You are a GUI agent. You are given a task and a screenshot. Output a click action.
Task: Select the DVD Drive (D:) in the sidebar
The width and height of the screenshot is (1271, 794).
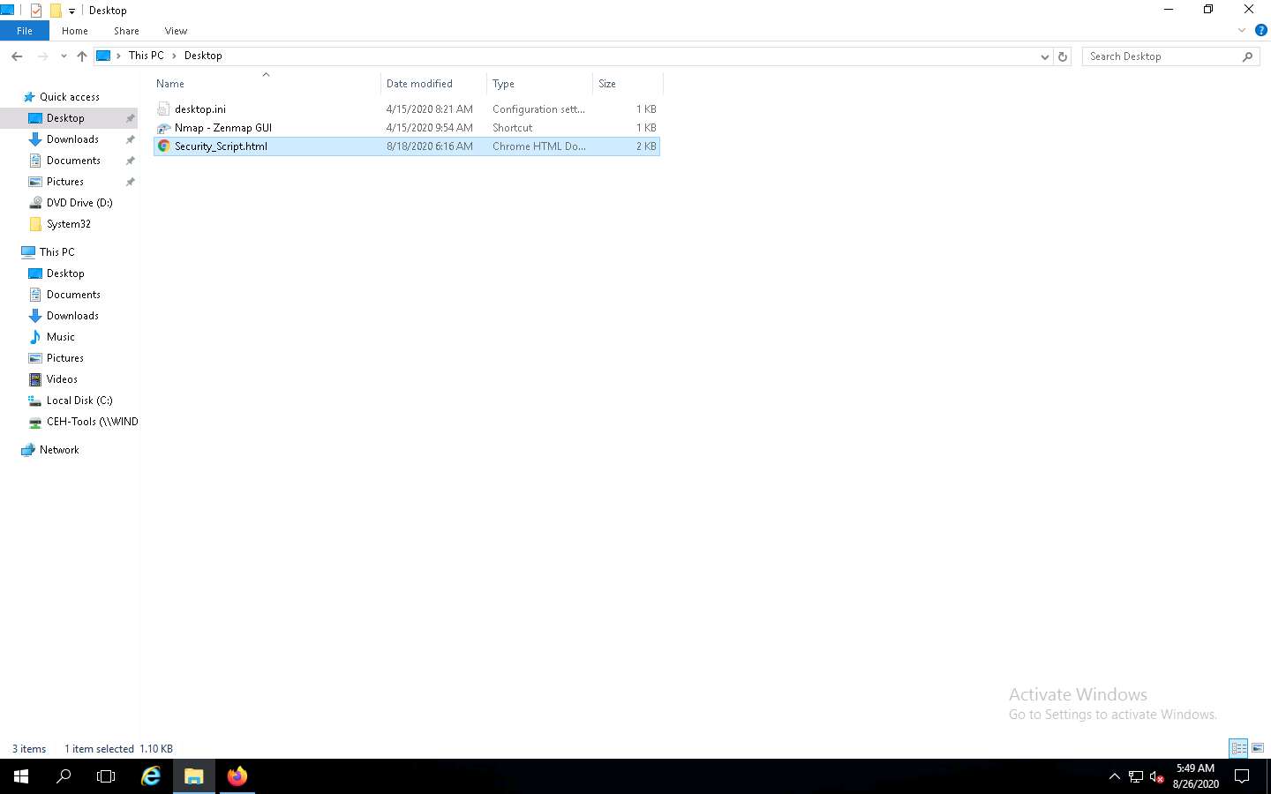click(x=79, y=202)
